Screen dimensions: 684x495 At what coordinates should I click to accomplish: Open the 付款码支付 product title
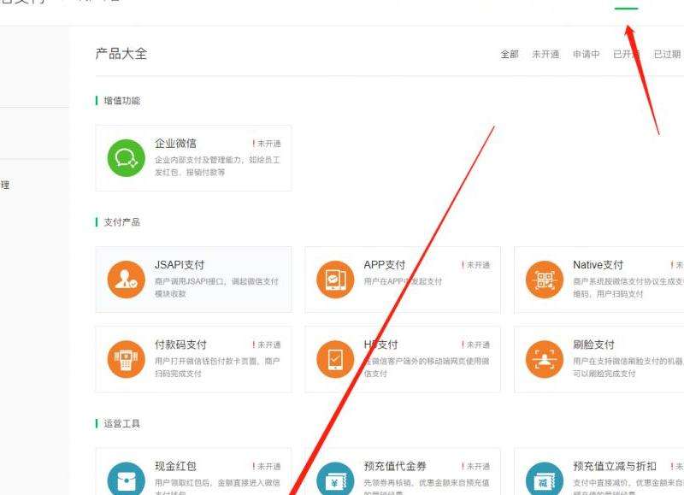(180, 345)
